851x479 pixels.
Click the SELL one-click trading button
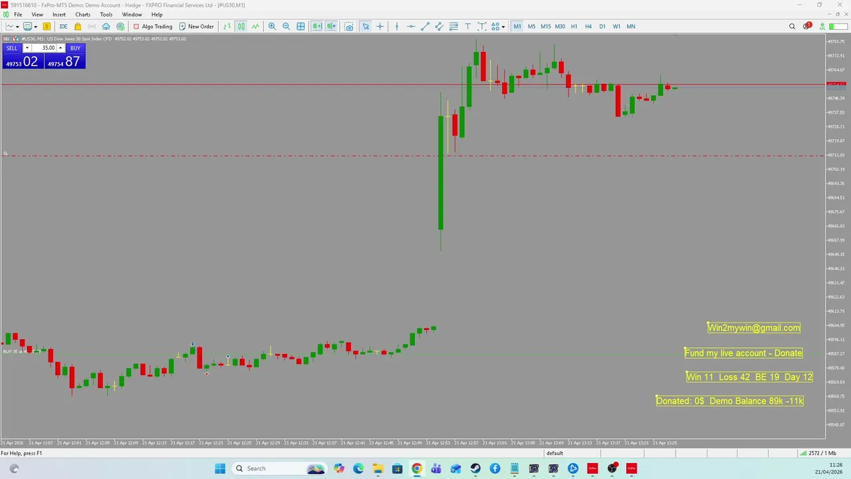12,48
